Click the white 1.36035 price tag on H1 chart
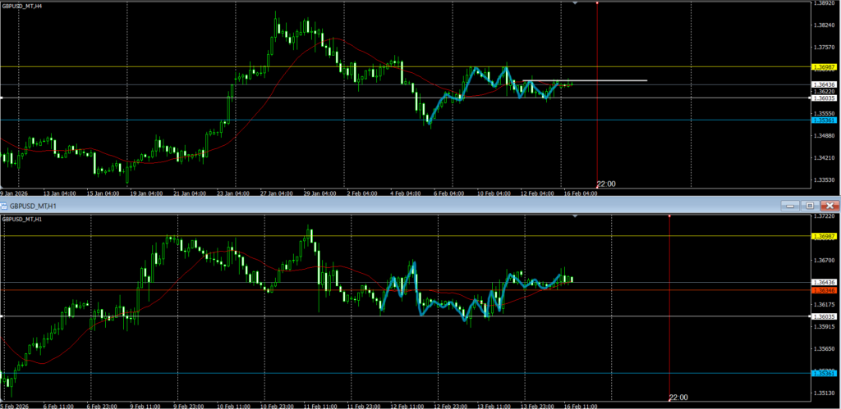 (x=823, y=316)
